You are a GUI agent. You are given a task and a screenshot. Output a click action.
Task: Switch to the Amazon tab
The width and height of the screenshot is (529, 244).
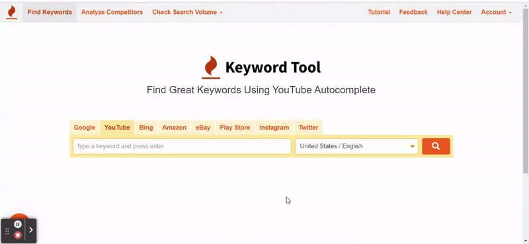click(175, 128)
